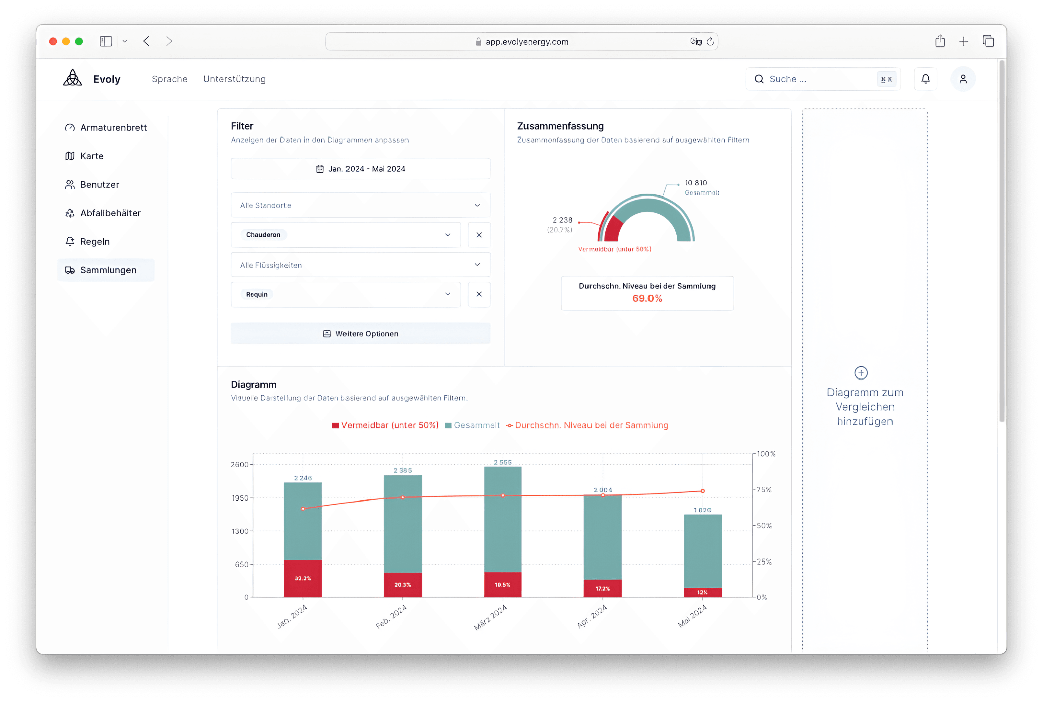This screenshot has height=702, width=1043.
Task: Toggle Gesammelt legend series
Action: click(472, 425)
